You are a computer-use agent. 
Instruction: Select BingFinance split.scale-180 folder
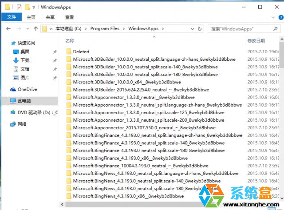coord(149,151)
